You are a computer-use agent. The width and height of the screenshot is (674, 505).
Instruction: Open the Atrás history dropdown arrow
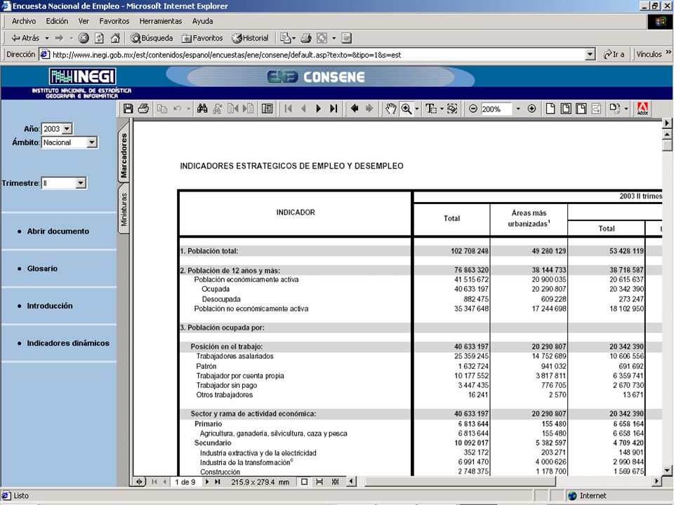point(47,38)
